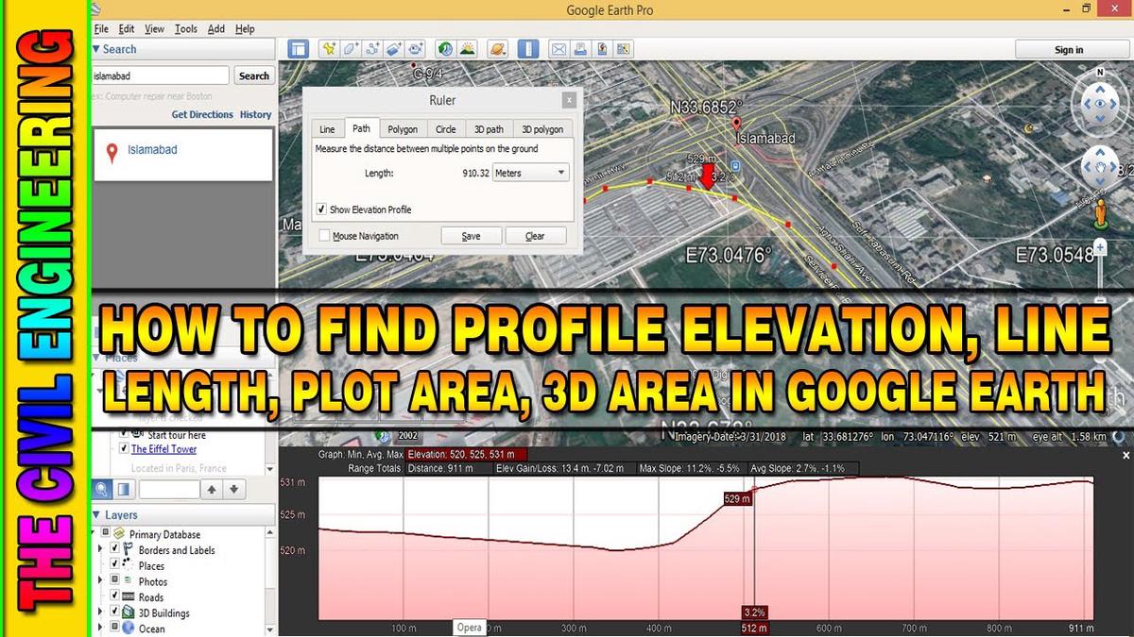Screen dimensions: 1134x637
Task: Enable sunlight using the sun icon
Action: tap(467, 47)
